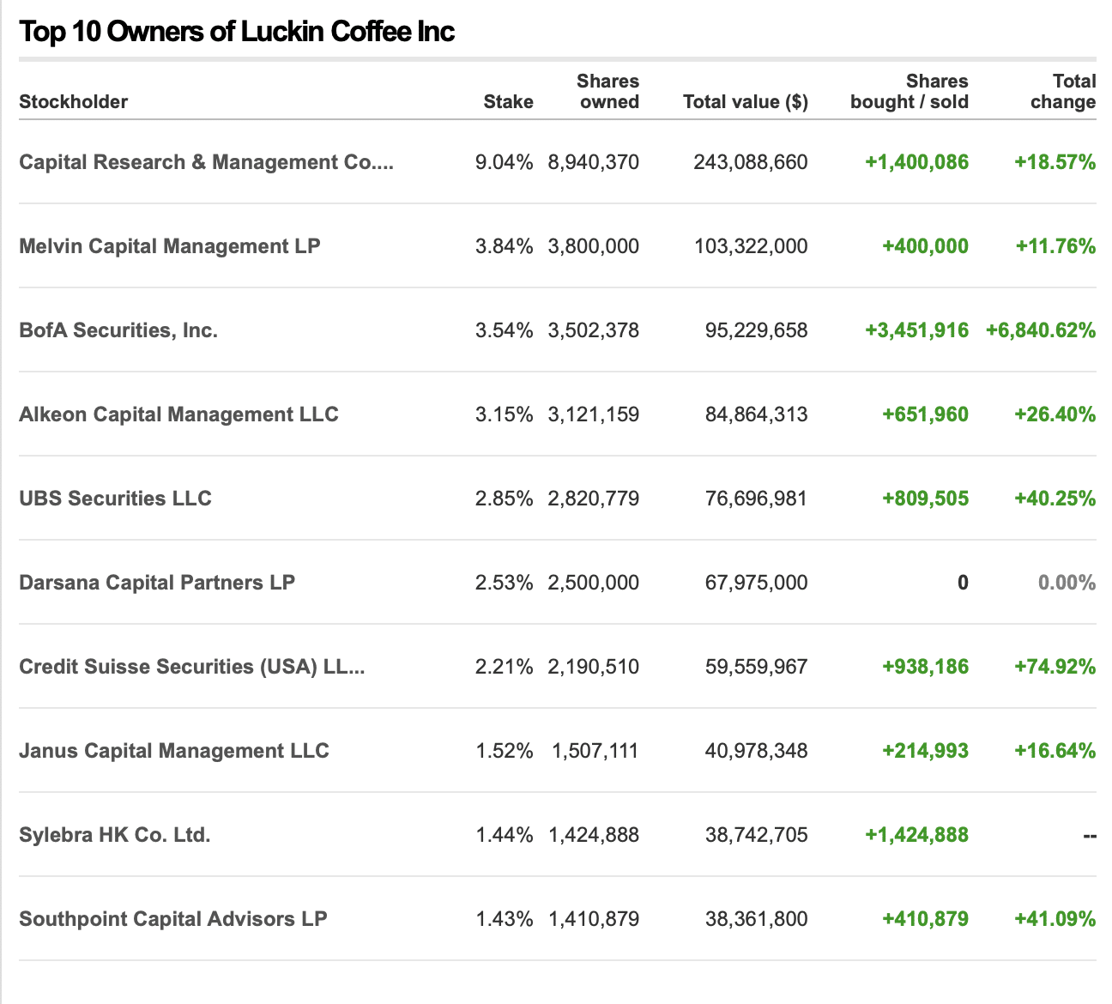Click the Shares owned column header
Screen dimensions: 1112x1004
(607, 92)
